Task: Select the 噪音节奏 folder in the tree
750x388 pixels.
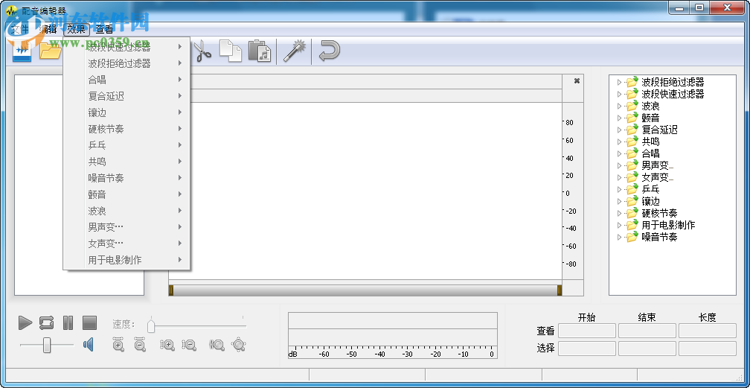Action: point(652,237)
